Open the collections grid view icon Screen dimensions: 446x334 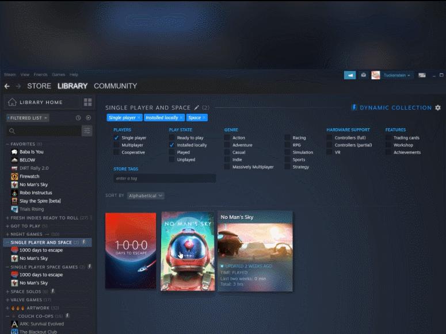(x=87, y=102)
